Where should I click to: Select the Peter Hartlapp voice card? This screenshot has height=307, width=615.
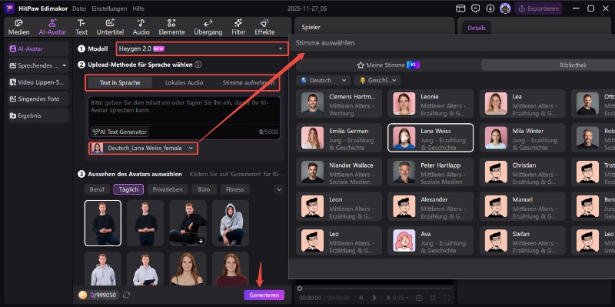click(430, 172)
